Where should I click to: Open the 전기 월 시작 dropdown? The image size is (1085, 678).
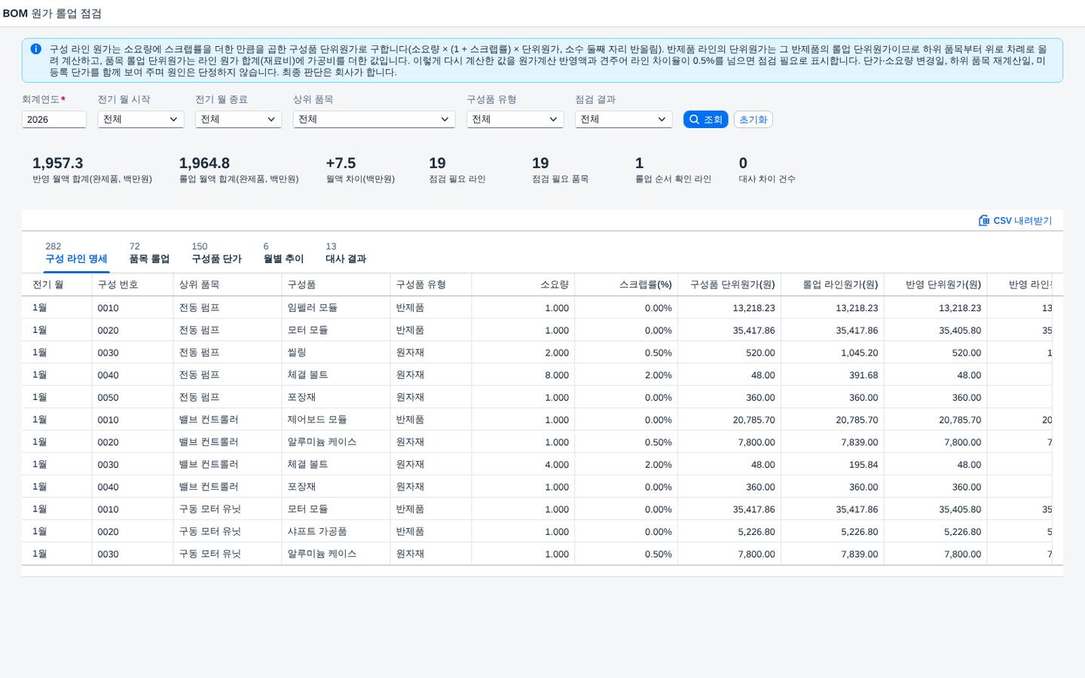click(x=141, y=119)
